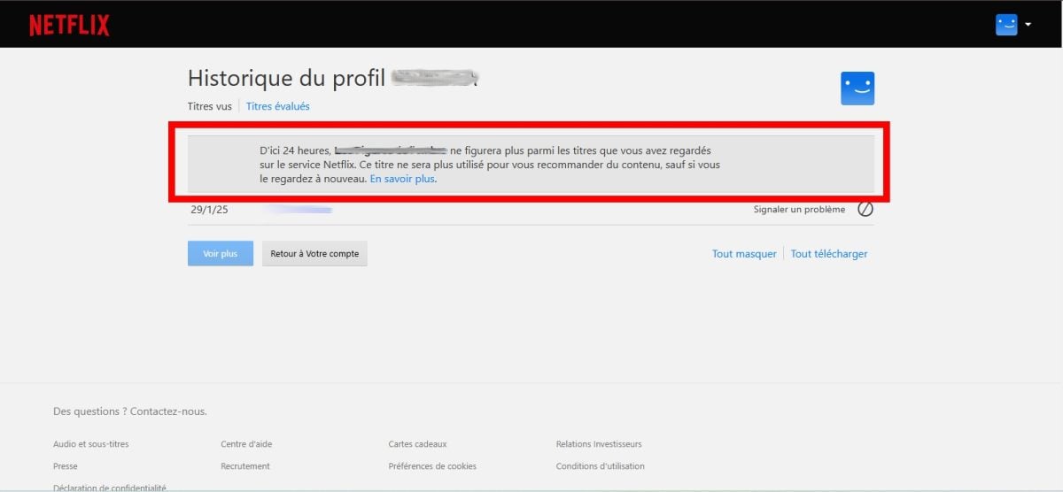Expand the account menu caret

point(1028,25)
